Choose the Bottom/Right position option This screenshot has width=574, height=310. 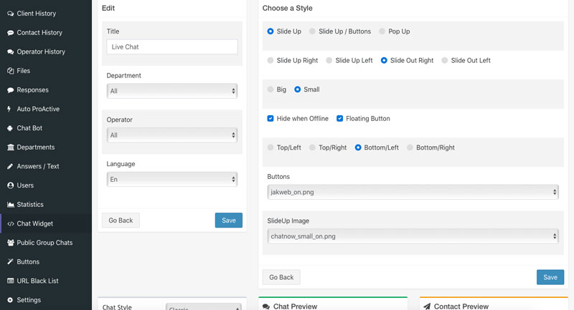(x=410, y=147)
